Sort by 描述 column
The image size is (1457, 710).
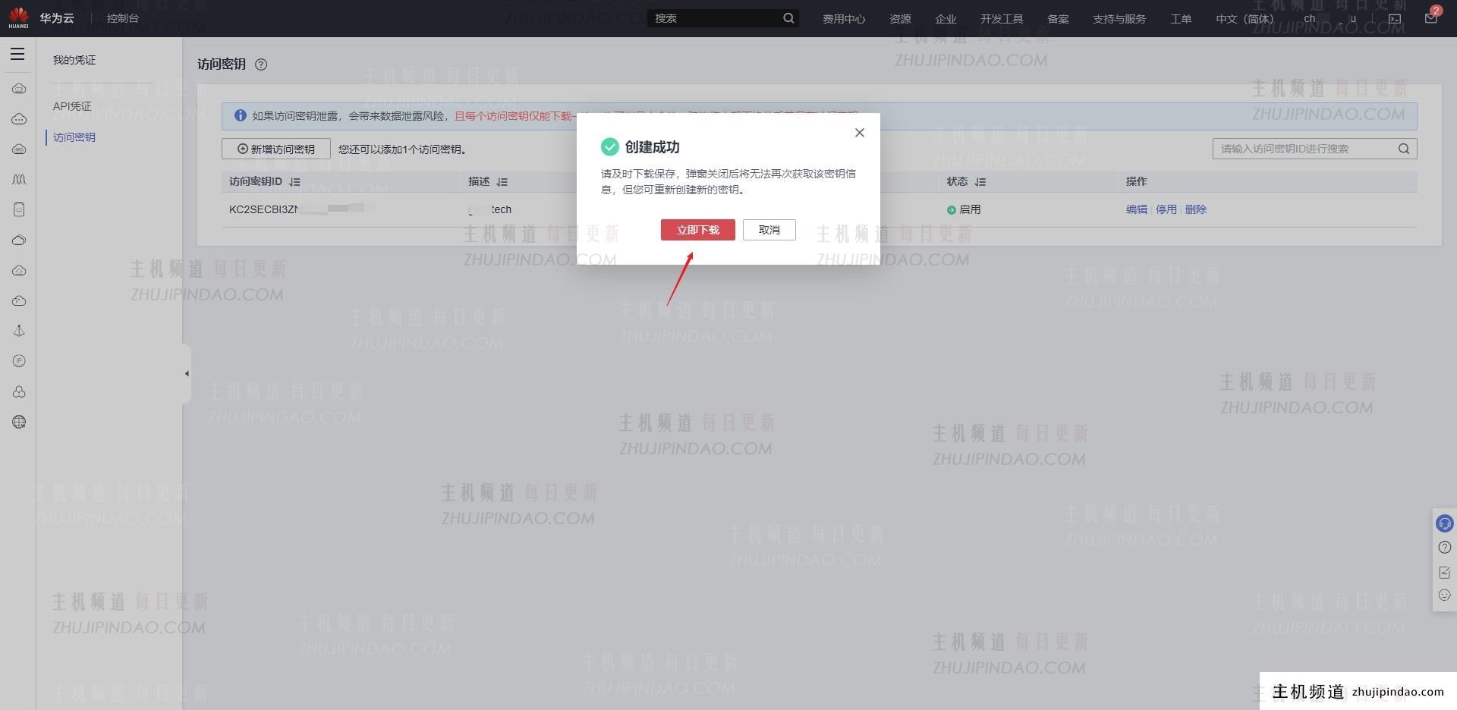pyautogui.click(x=502, y=182)
